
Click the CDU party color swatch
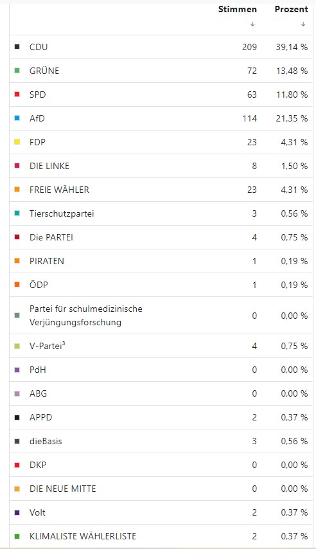coord(17,46)
